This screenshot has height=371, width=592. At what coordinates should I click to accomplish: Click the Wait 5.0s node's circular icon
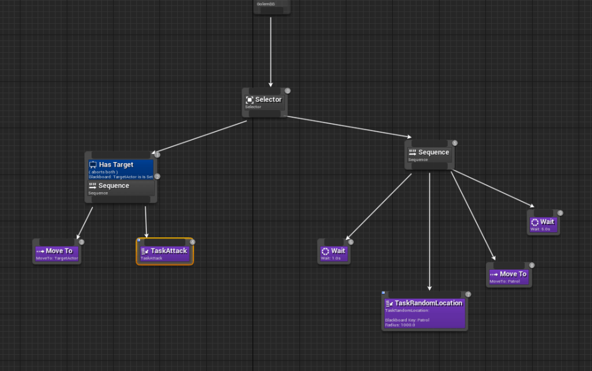pyautogui.click(x=535, y=222)
